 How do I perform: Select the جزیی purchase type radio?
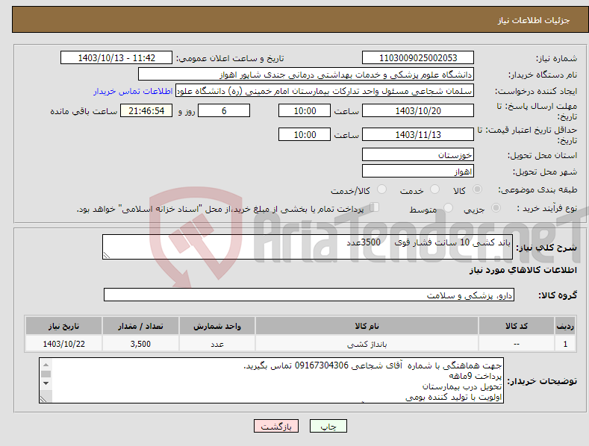pos(496,207)
